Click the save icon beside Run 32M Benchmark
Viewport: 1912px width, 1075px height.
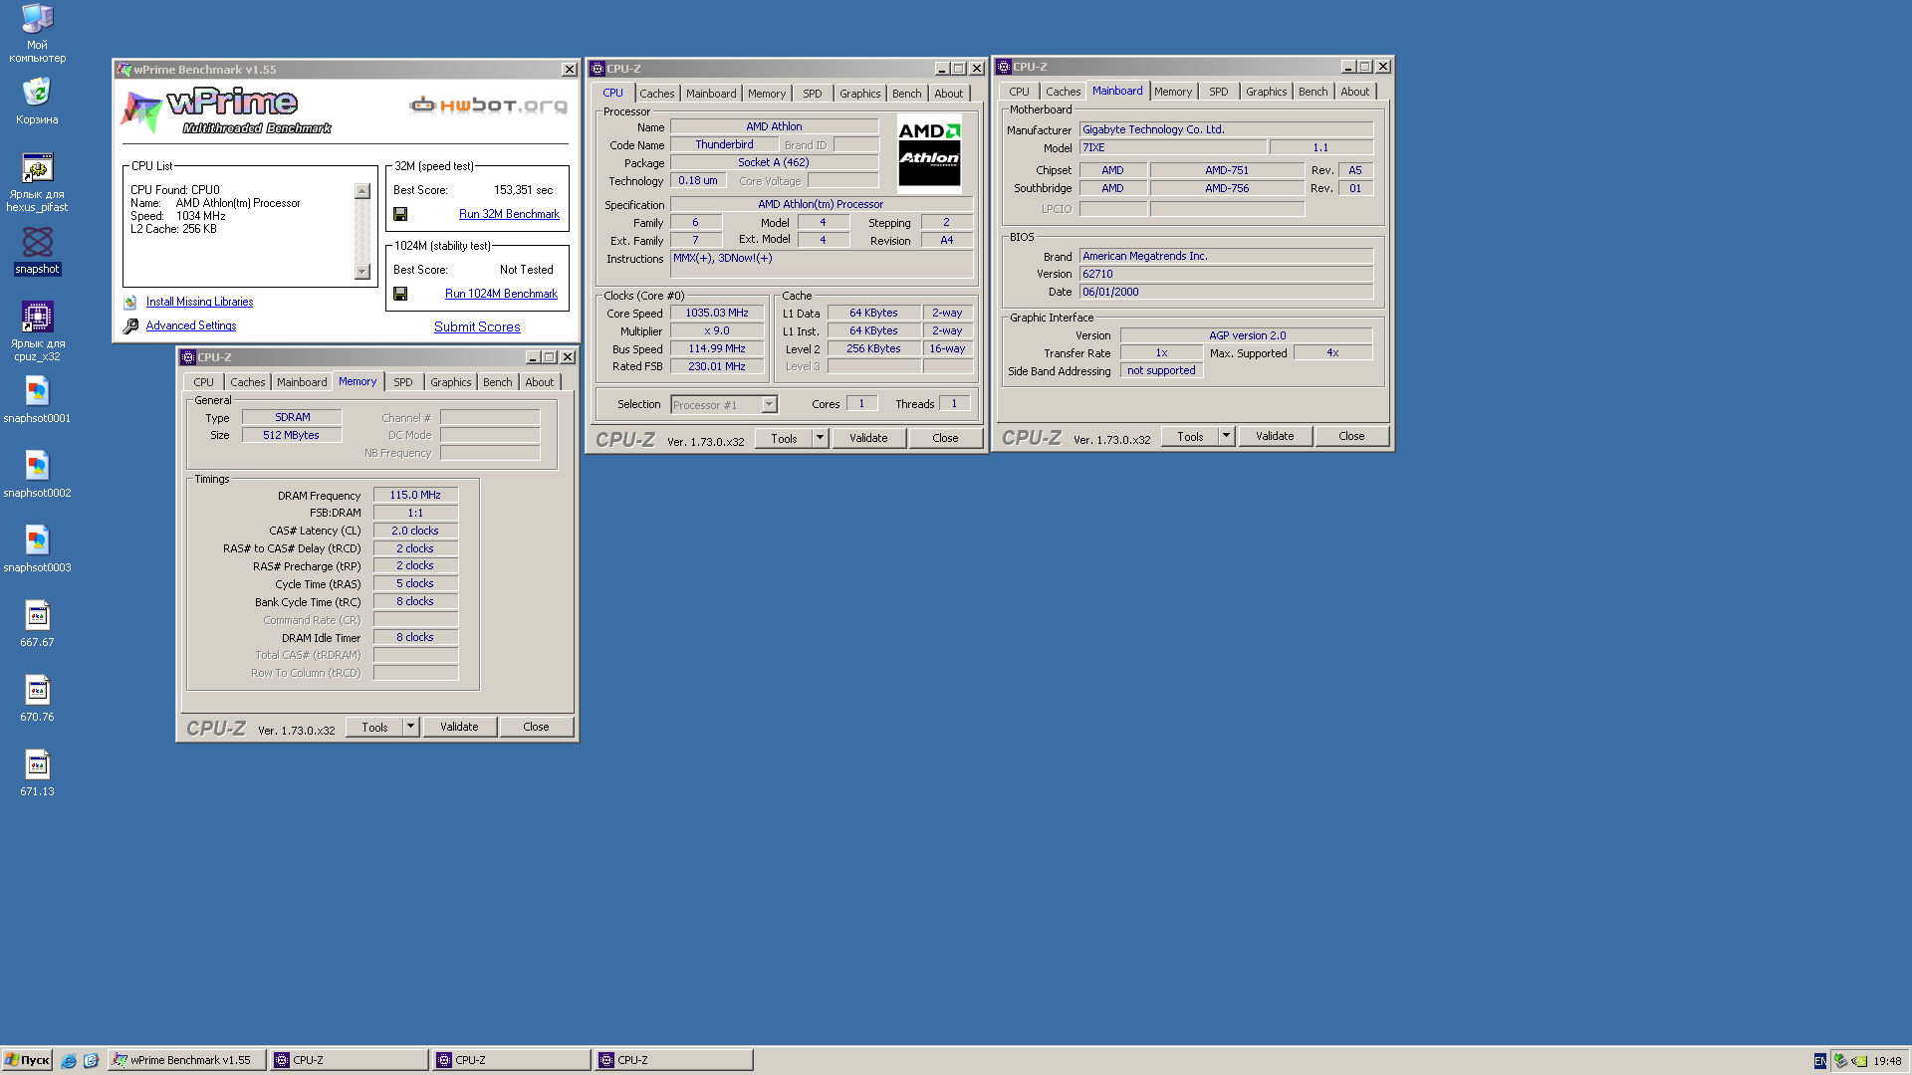(400, 214)
